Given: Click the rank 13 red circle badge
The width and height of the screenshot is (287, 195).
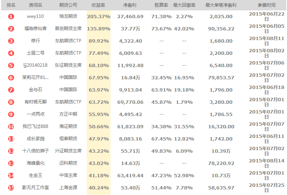Looking at the screenshot, I should click(x=11, y=163).
